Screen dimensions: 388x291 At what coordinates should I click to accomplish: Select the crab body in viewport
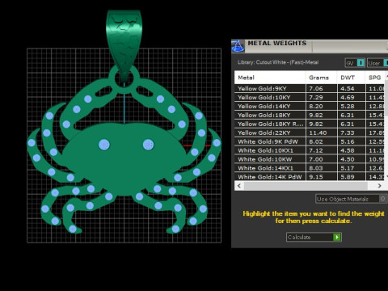coord(124,159)
